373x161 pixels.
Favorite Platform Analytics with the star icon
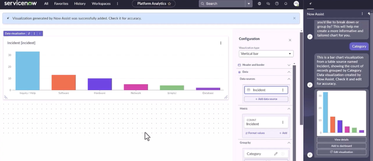pos(169,4)
